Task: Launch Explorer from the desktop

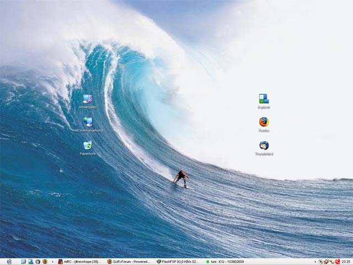Action: 264,99
